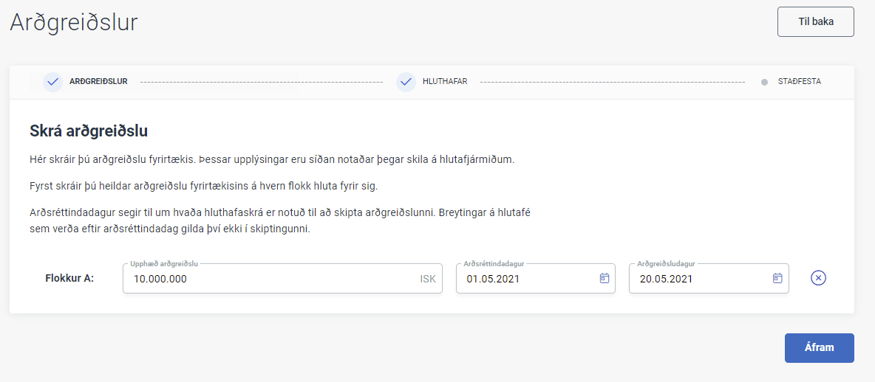Click the checkmark icon for Hluthafar step
The width and height of the screenshot is (875, 382).
(406, 82)
